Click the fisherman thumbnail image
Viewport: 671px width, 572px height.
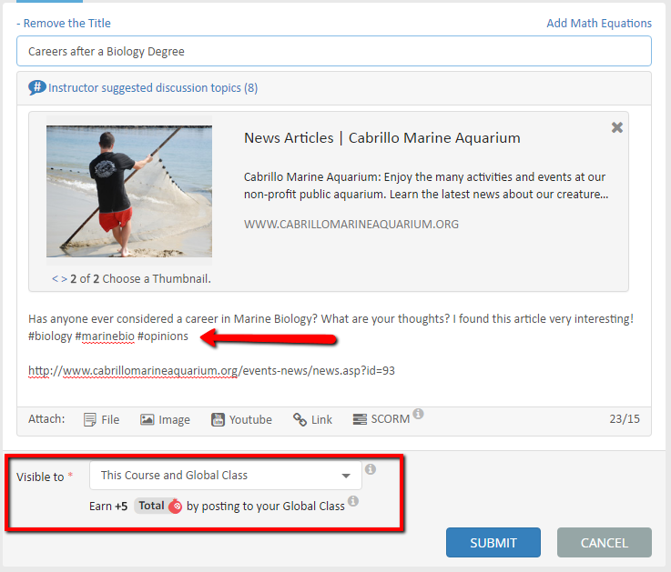click(129, 191)
